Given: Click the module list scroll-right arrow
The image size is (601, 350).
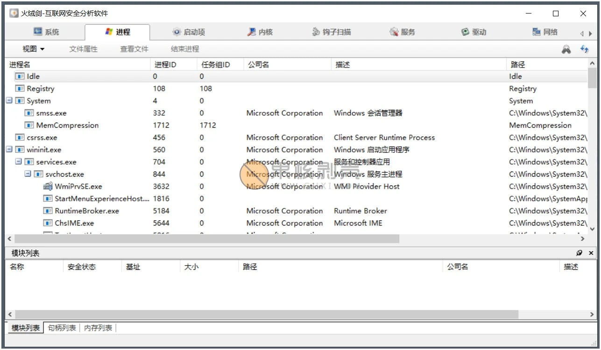Looking at the screenshot, I should pyautogui.click(x=592, y=315).
